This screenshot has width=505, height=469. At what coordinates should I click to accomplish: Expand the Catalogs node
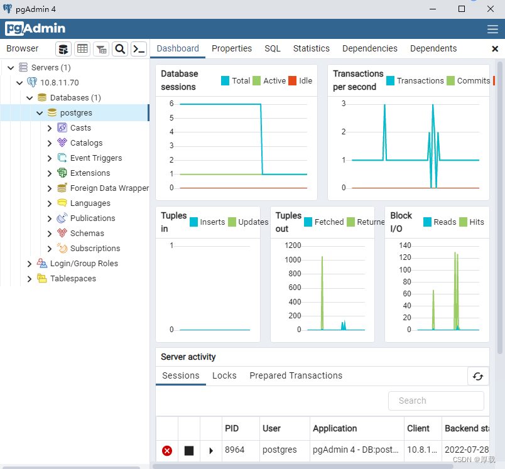coord(49,143)
